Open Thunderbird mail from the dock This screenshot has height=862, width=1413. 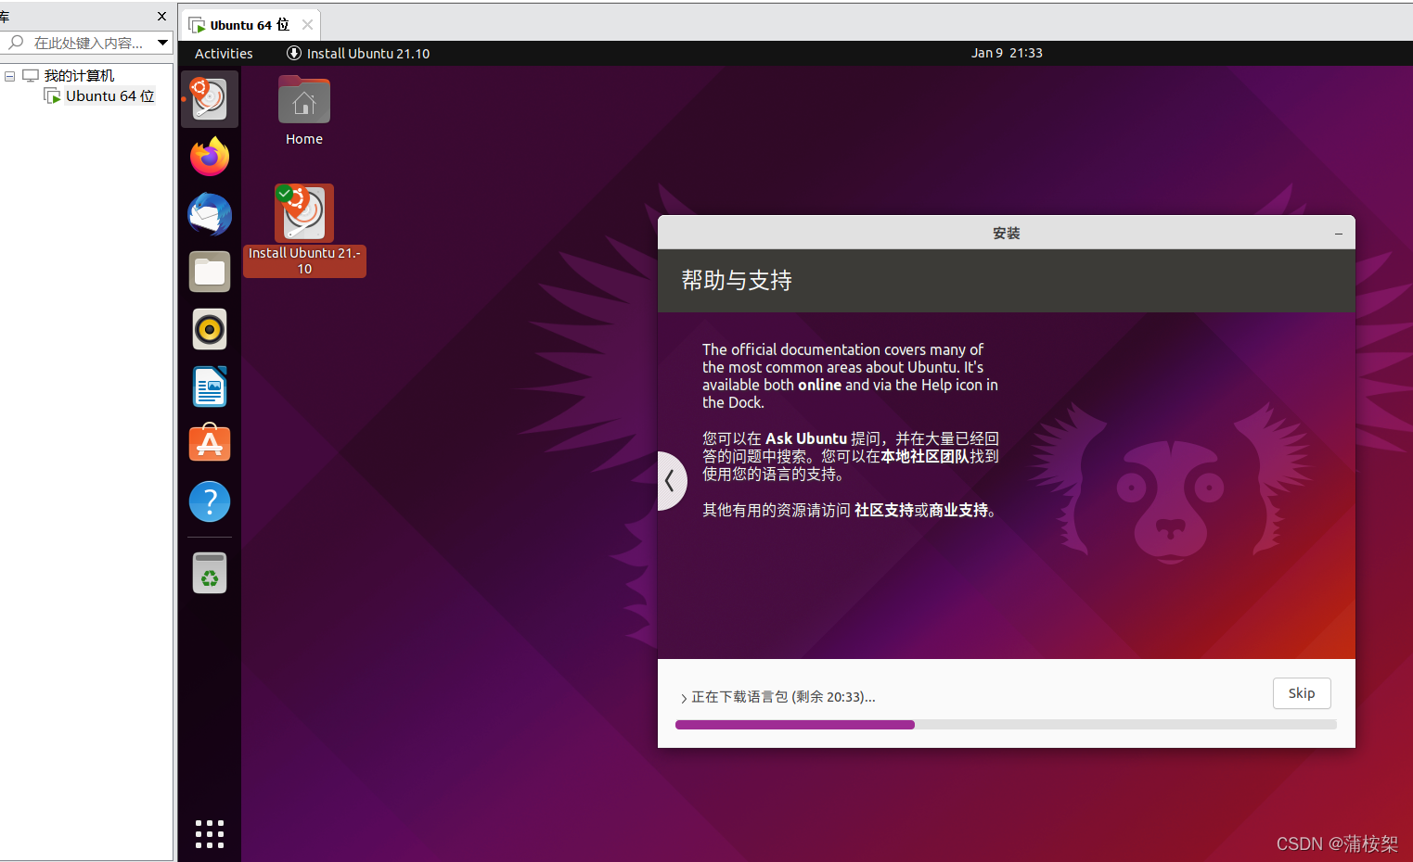tap(210, 214)
